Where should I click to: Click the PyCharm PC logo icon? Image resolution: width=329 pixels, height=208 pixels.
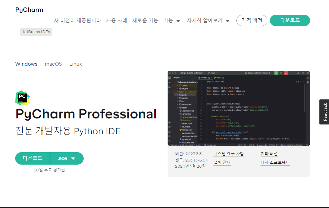coord(22,98)
